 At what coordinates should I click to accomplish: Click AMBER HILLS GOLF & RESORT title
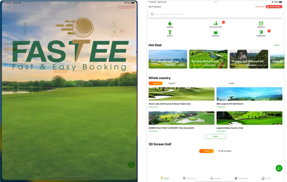171,128
